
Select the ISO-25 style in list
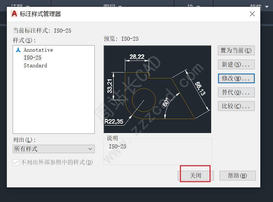(x=33, y=58)
